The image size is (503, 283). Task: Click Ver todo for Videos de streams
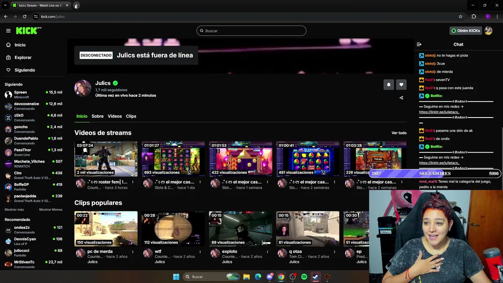399,133
